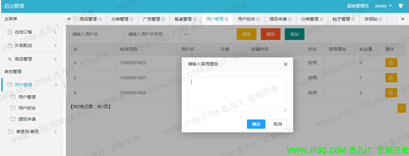The height and width of the screenshot is (156, 409).
Task: Close the 餐桌管理 tab via its x icon
Action: pyautogui.click(x=195, y=19)
